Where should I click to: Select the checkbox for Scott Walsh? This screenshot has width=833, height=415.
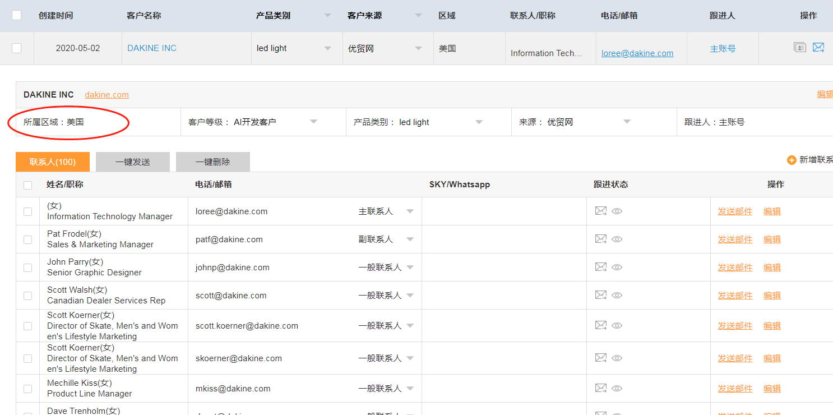[28, 296]
